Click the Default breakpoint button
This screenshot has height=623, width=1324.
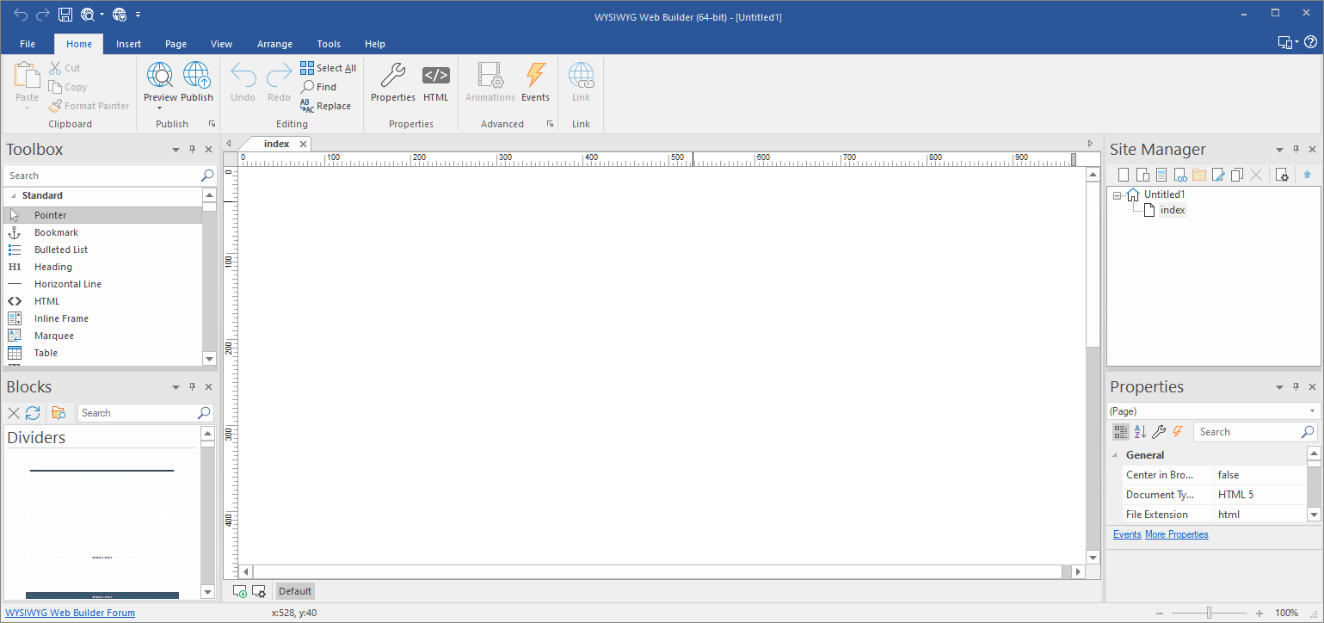295,591
